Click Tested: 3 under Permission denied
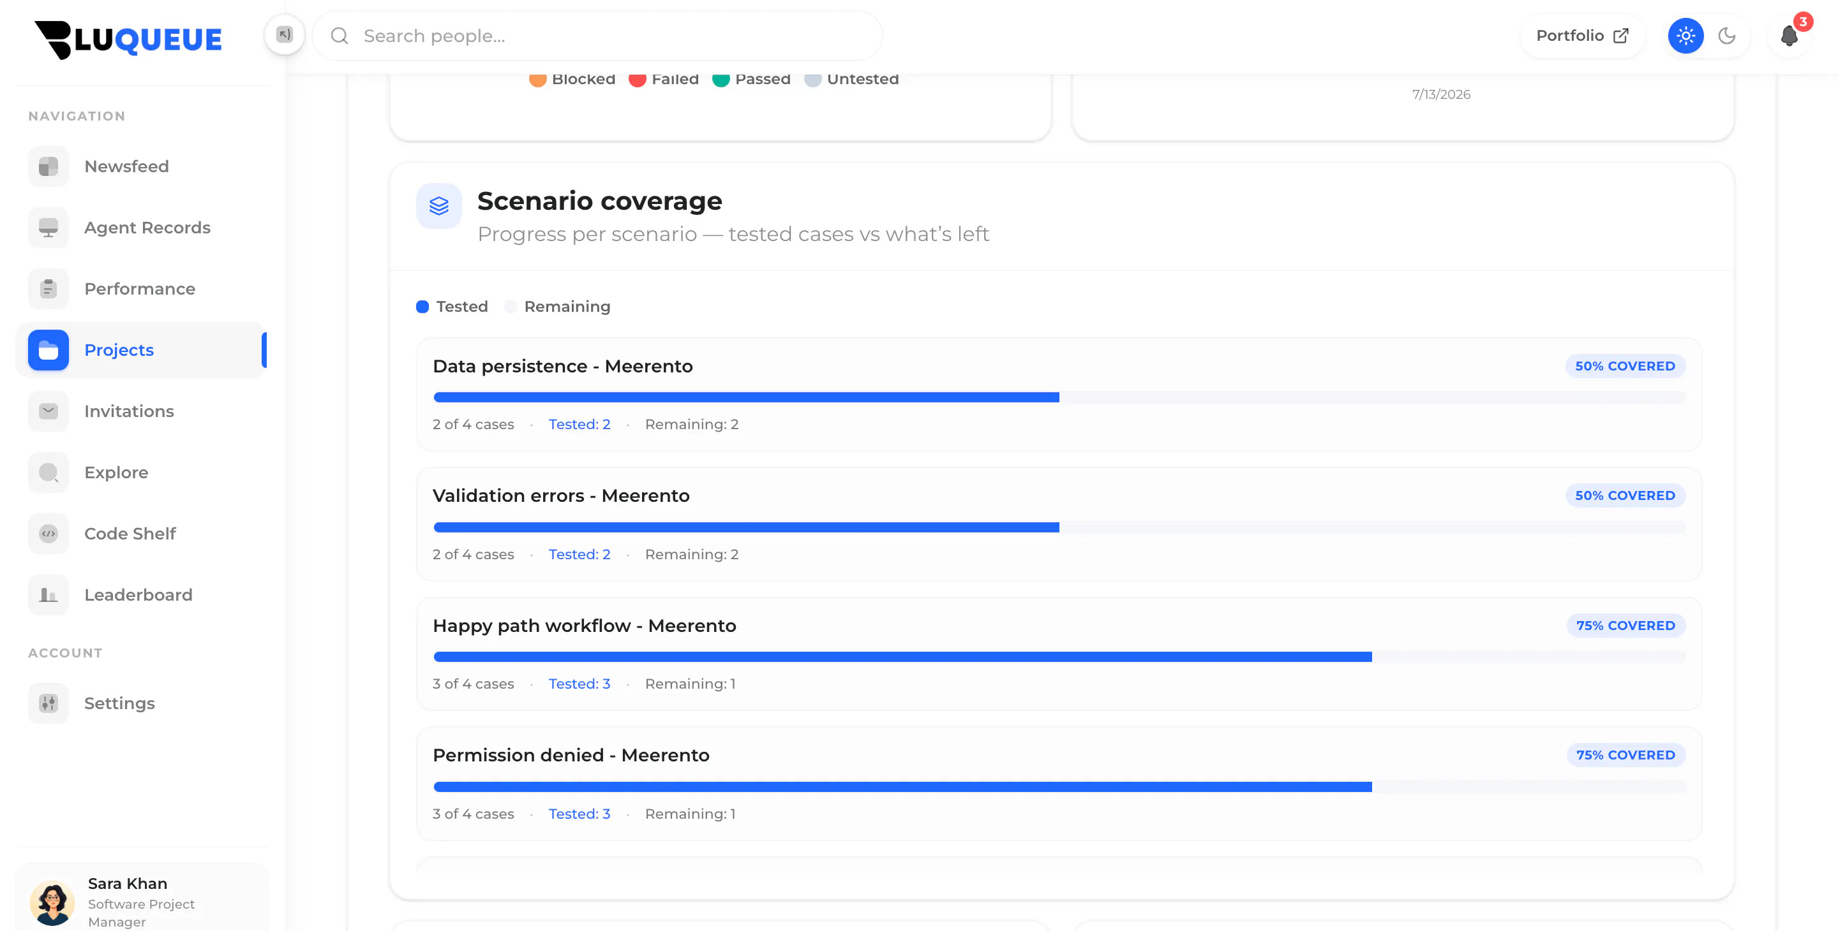1838x931 pixels. tap(579, 814)
